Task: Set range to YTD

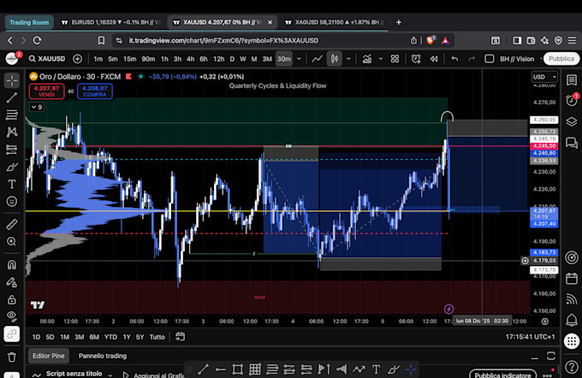Action: point(110,337)
